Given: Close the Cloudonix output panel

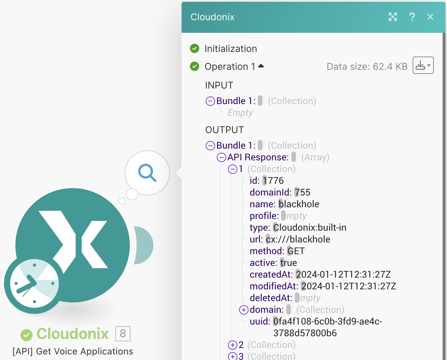Looking at the screenshot, I should point(430,17).
